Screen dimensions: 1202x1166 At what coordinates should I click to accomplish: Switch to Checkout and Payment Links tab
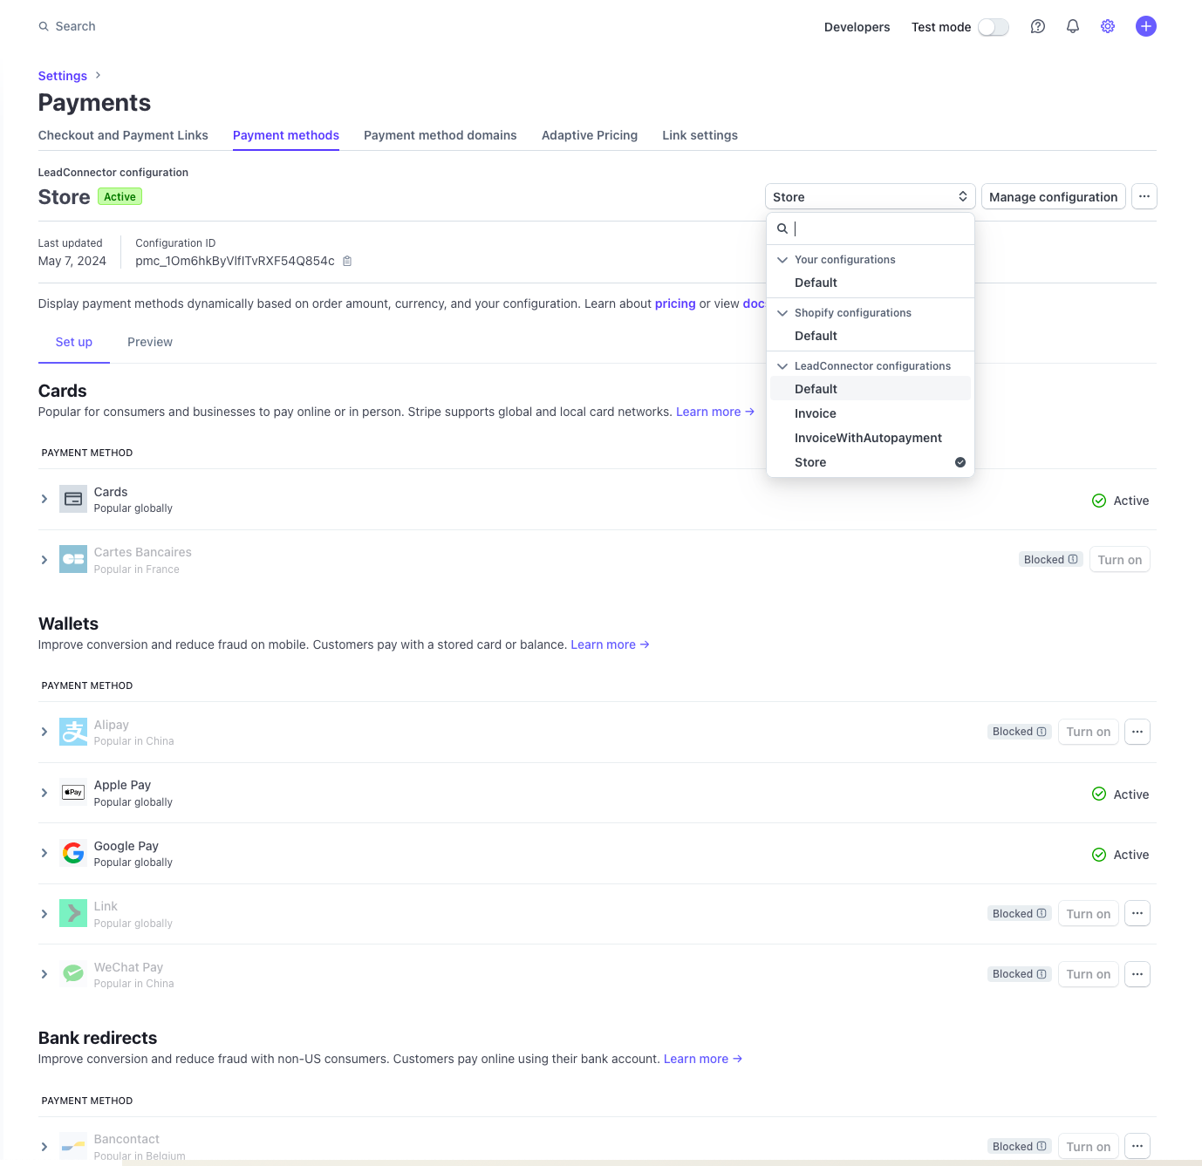pos(123,135)
